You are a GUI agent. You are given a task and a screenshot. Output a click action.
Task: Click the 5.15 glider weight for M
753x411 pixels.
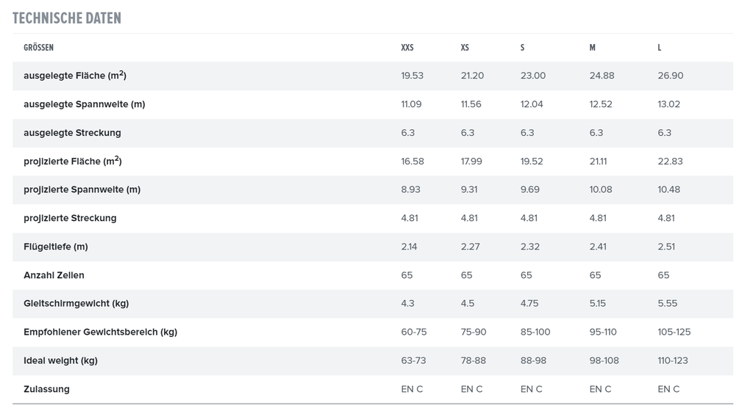coord(597,303)
